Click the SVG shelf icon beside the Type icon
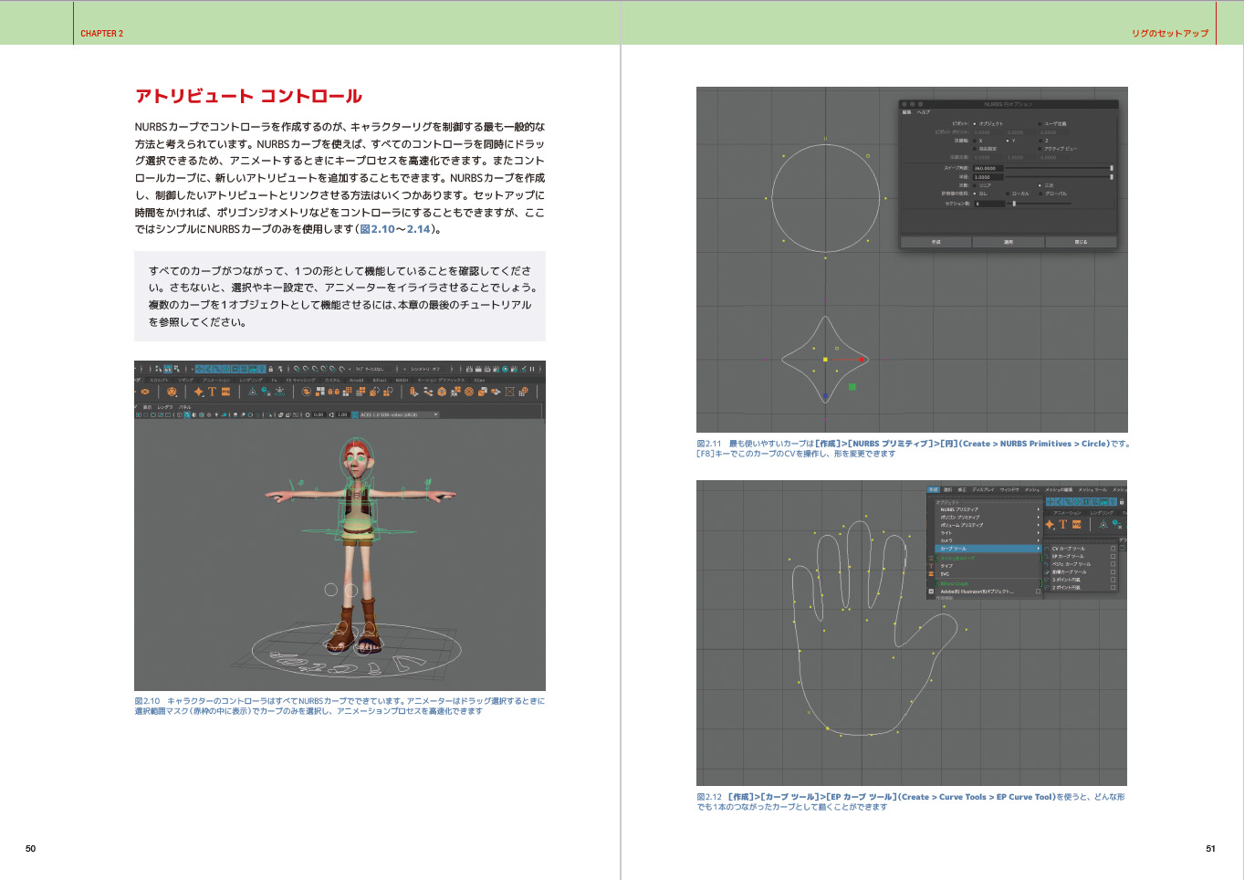 (225, 392)
